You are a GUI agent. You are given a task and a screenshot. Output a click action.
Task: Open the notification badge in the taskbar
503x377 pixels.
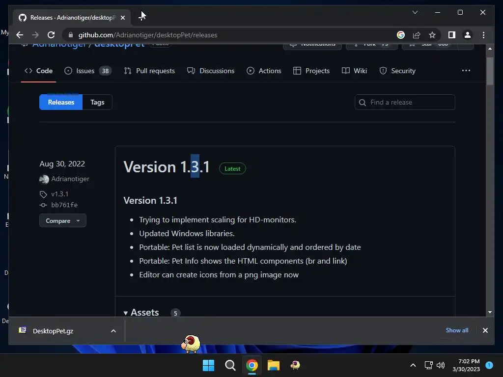pyautogui.click(x=489, y=365)
